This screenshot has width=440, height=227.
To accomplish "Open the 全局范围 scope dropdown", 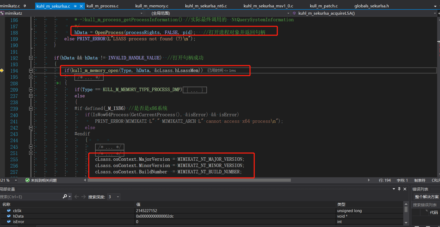I will pyautogui.click(x=288, y=13).
